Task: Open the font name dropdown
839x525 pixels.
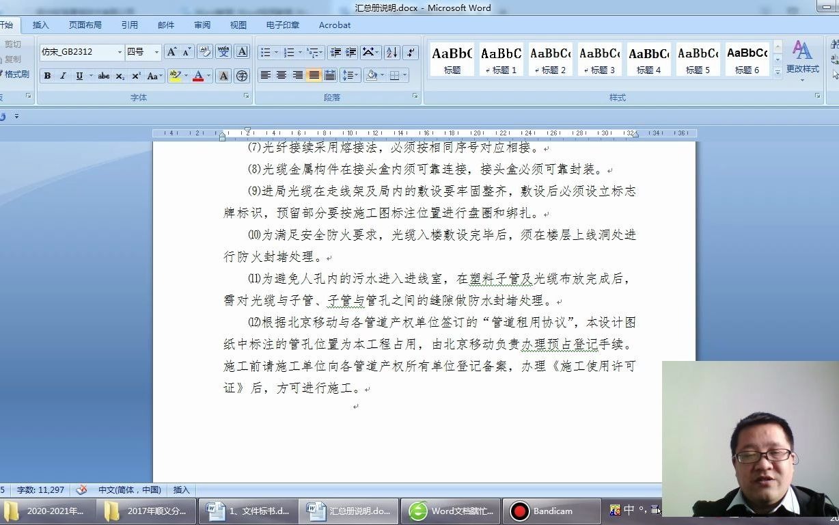Action: (120, 52)
